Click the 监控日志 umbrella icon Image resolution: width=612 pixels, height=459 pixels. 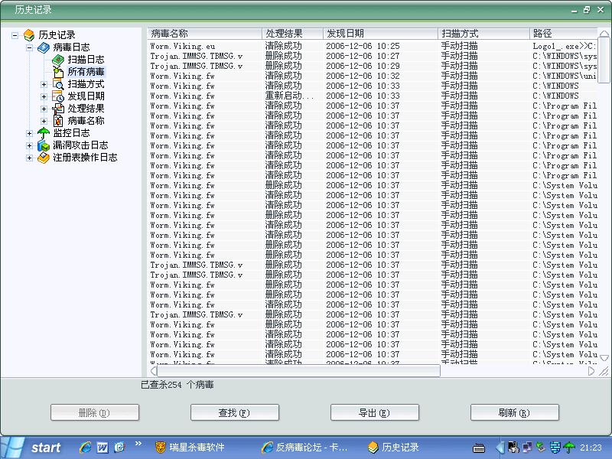tap(44, 133)
